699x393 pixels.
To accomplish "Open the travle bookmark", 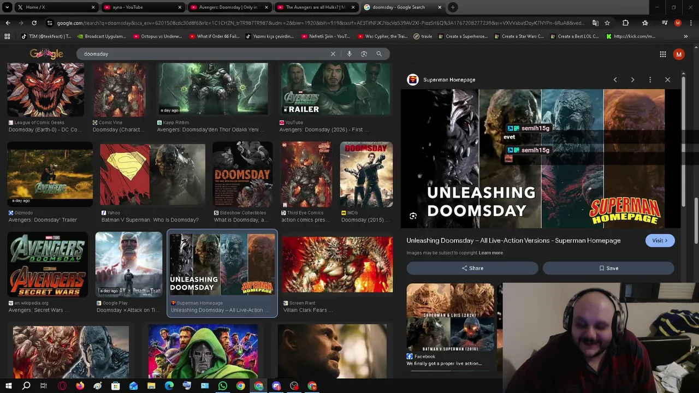I will click(423, 37).
